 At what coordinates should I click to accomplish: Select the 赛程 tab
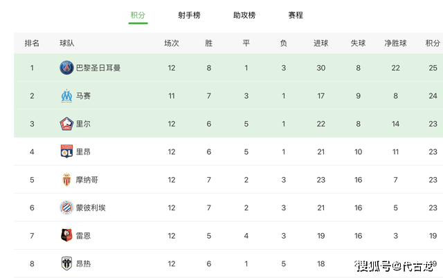(x=296, y=15)
